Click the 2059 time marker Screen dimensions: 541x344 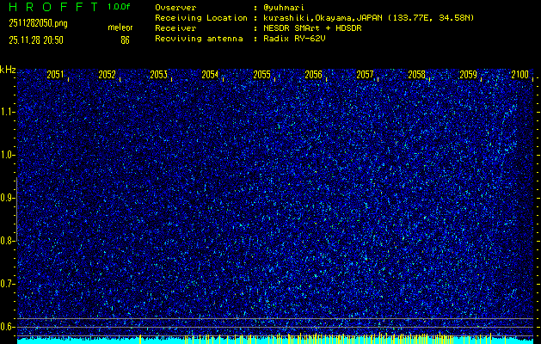point(468,75)
